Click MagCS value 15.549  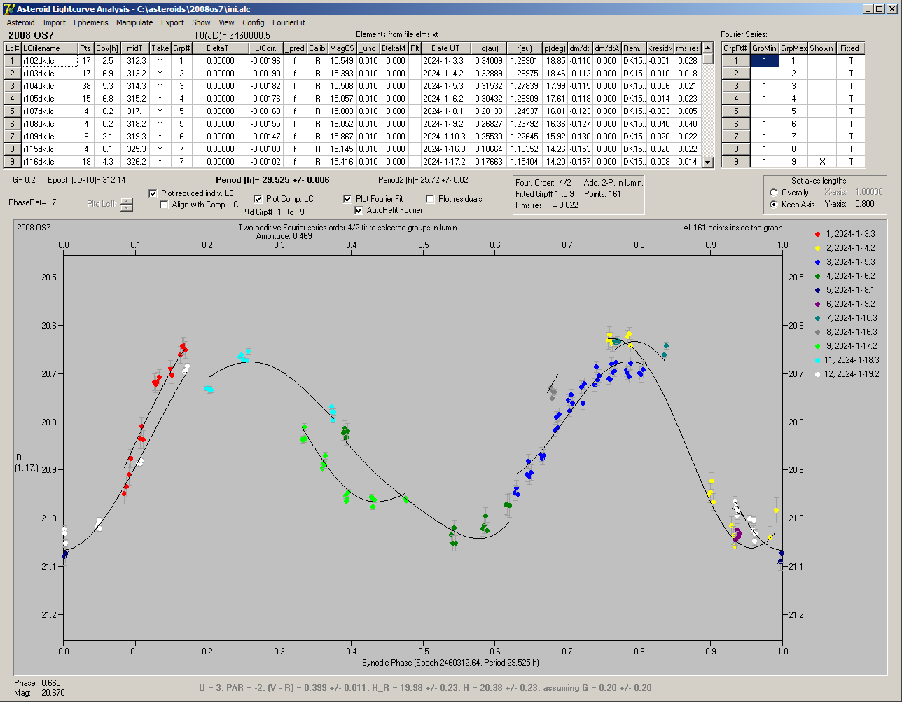(342, 61)
